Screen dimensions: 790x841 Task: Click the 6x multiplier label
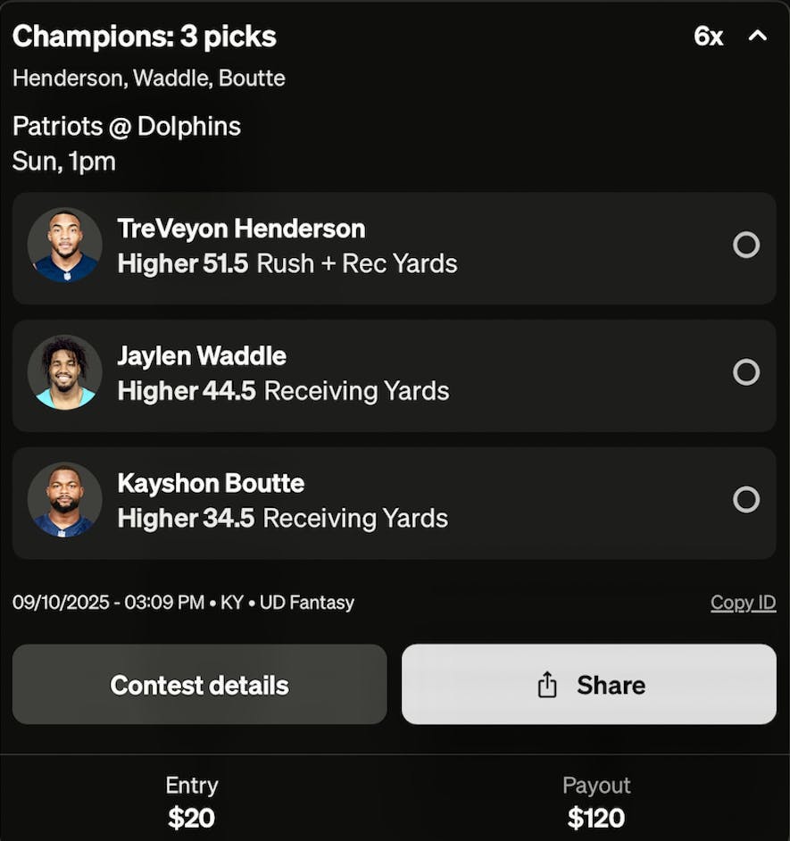708,37
